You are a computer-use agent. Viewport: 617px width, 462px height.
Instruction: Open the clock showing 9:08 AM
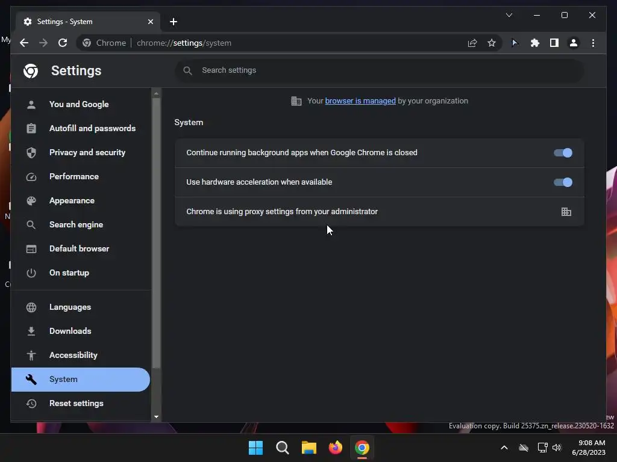tap(589, 448)
